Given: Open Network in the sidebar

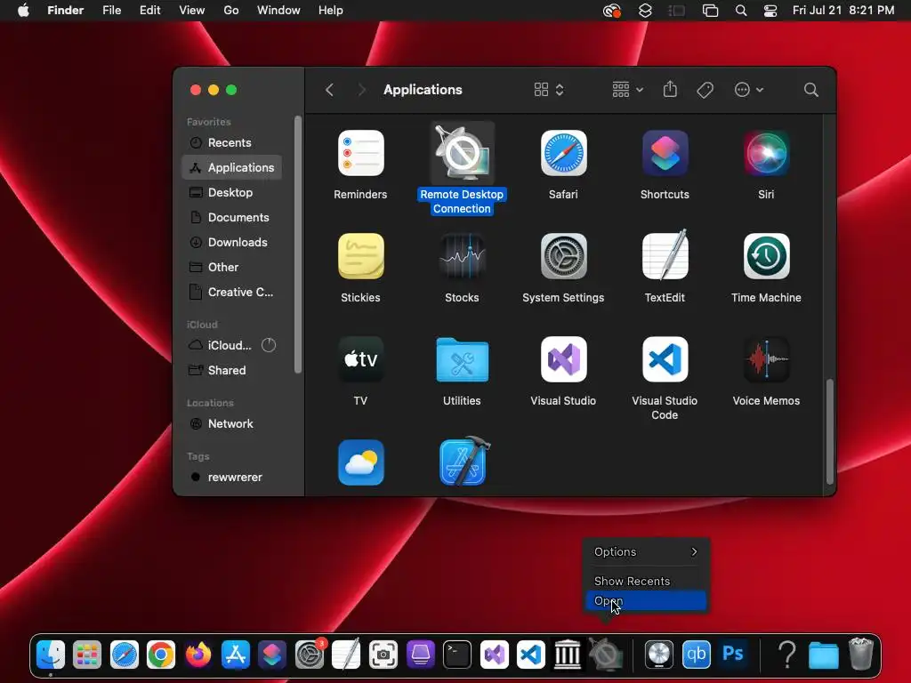Looking at the screenshot, I should point(232,424).
